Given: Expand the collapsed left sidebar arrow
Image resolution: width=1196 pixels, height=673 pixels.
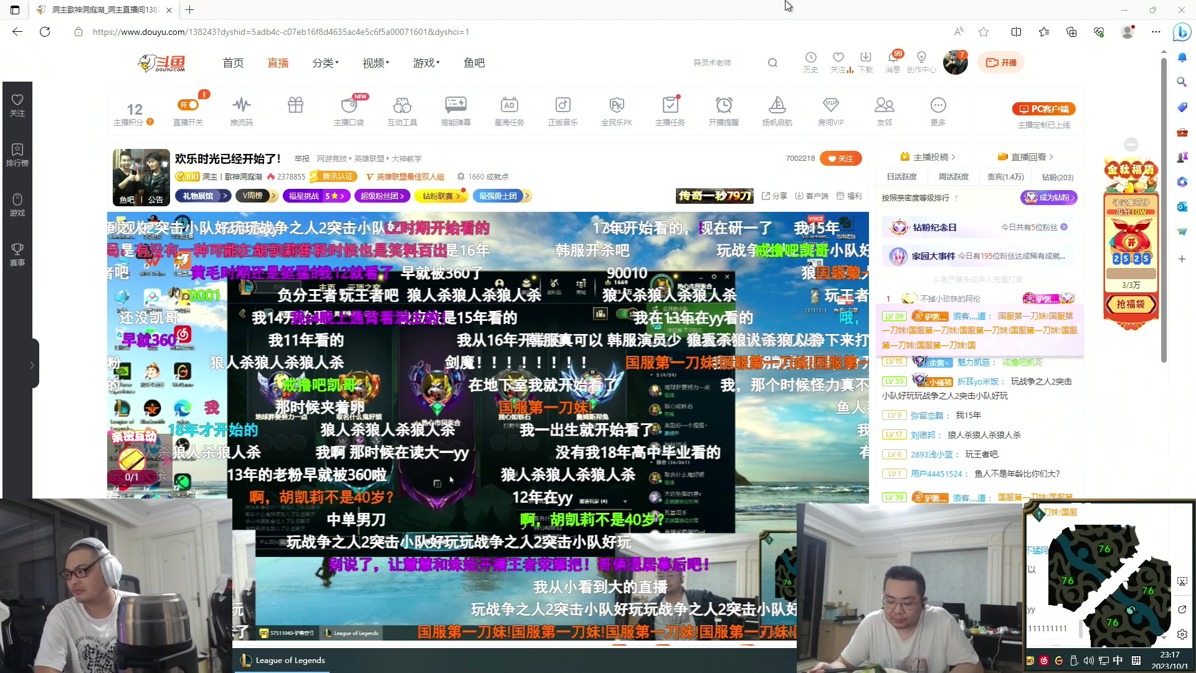Looking at the screenshot, I should pos(32,365).
